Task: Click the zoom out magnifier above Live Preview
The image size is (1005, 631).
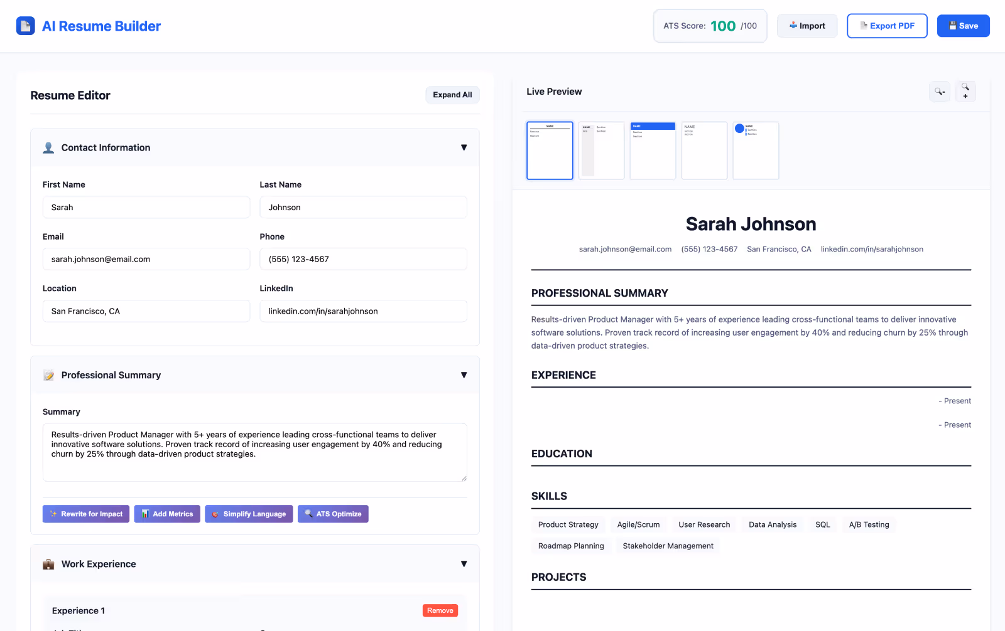Action: (939, 91)
